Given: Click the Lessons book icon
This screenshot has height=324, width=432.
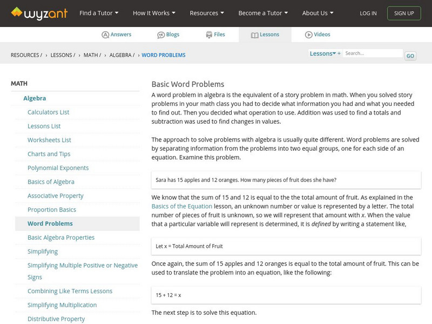Looking at the screenshot, I should [x=255, y=35].
